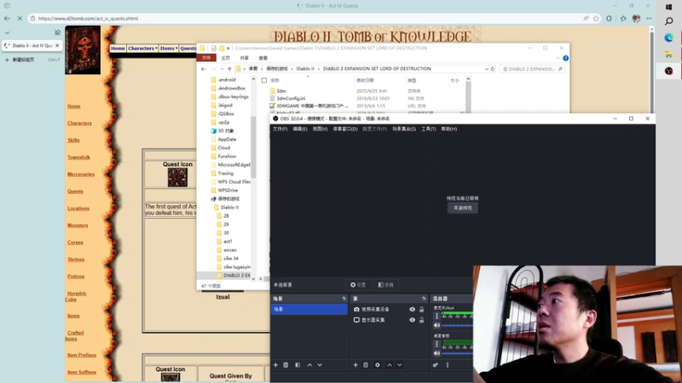
Task: Open OBS from the Windows taskbar
Action: (x=669, y=71)
